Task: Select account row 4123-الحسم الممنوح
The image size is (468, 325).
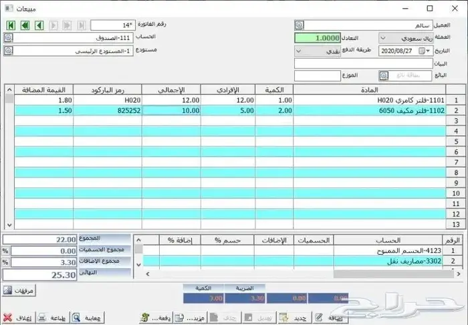Action: (388, 251)
